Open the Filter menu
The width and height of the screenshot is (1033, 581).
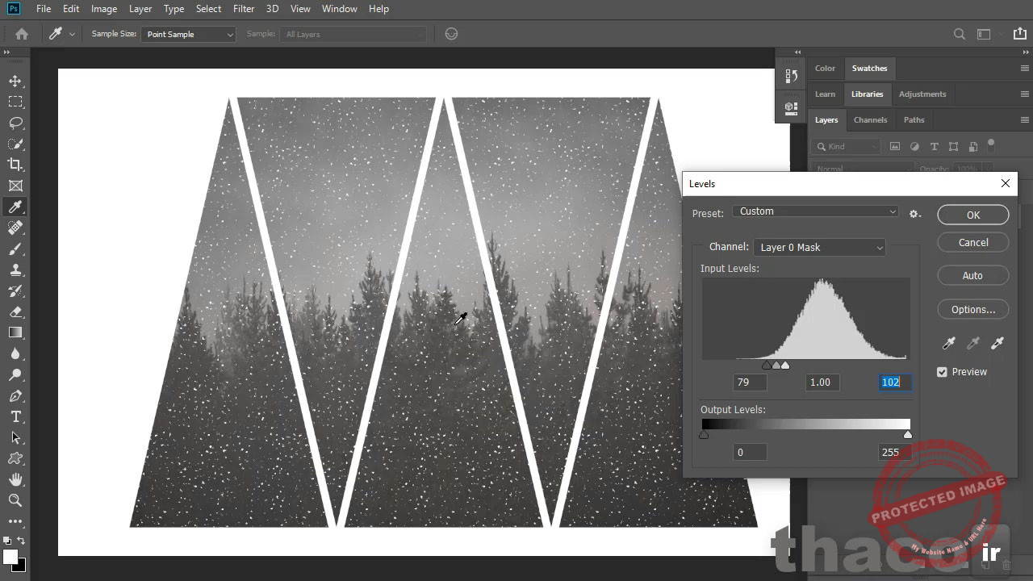(x=244, y=9)
